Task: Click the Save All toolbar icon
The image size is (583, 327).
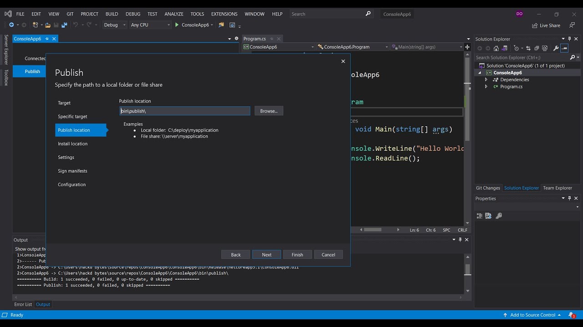Action: [64, 25]
